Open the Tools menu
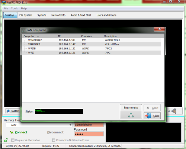Image resolution: width=186 pixels, height=149 pixels. tap(15, 8)
